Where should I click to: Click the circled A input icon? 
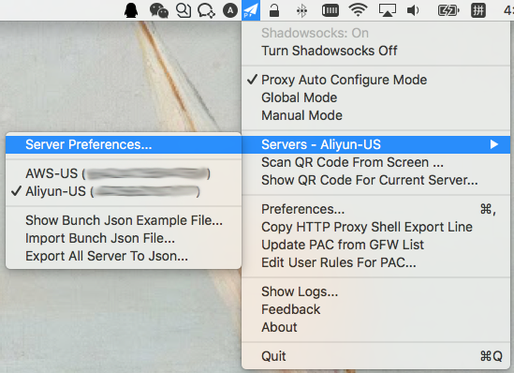(230, 11)
